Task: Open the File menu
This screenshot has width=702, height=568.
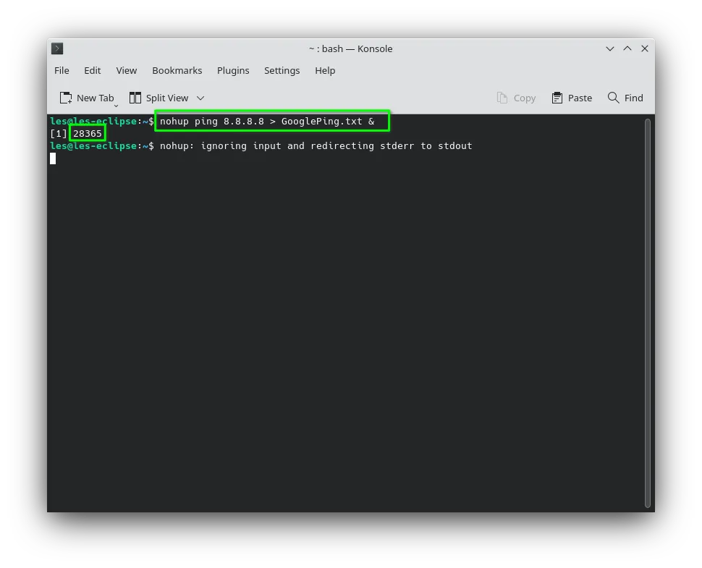Action: [62, 70]
